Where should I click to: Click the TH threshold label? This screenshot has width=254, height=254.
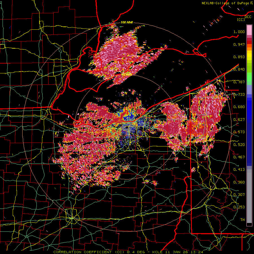point(242,220)
